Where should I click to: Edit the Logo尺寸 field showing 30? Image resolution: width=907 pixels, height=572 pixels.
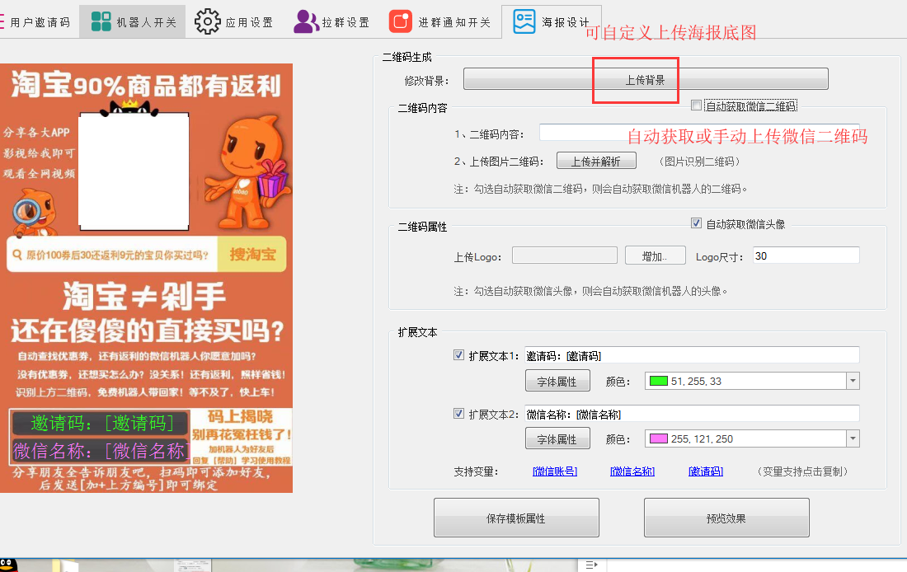[x=806, y=256]
